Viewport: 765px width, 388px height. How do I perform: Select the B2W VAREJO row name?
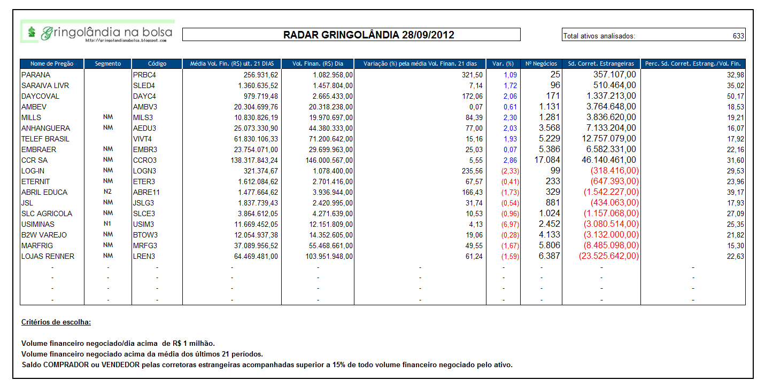click(x=44, y=235)
